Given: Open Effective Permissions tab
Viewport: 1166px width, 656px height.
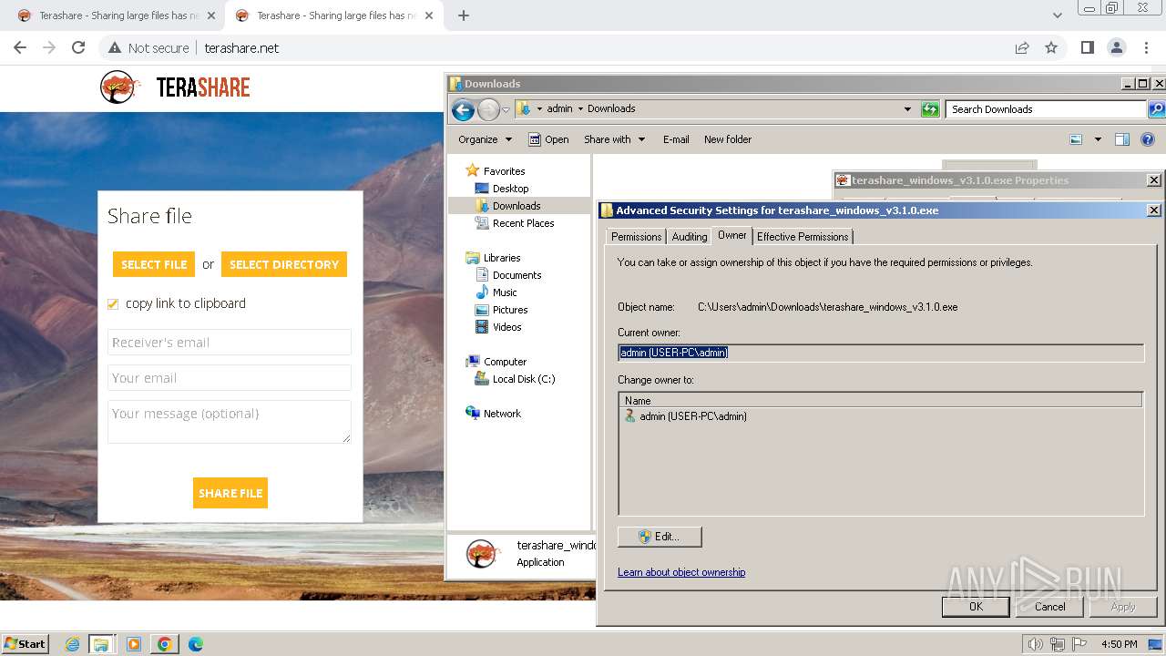Looking at the screenshot, I should [803, 237].
